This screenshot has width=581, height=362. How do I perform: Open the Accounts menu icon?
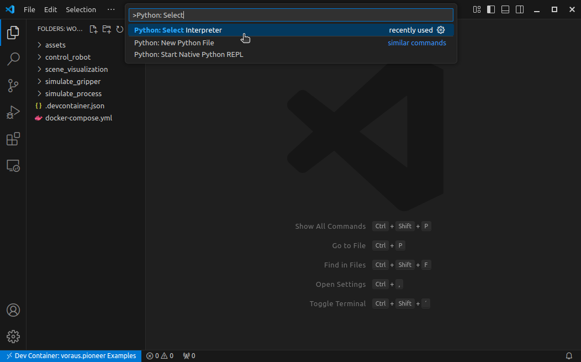(x=13, y=310)
